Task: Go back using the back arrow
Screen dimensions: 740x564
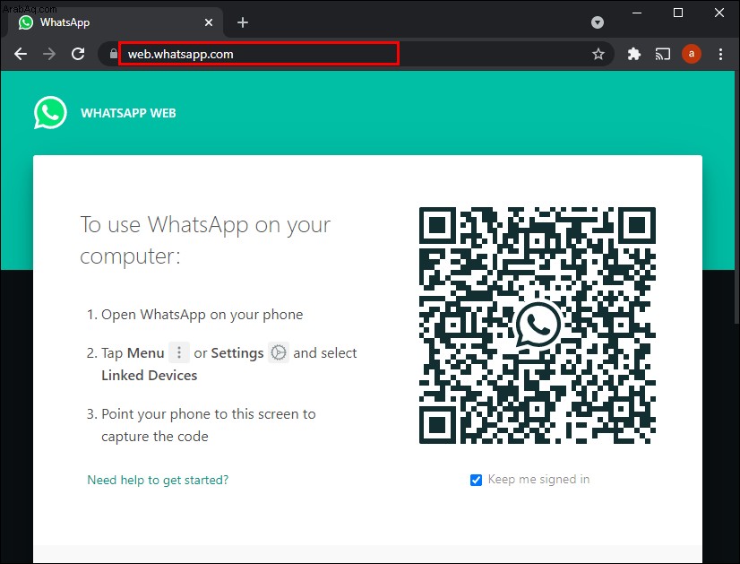Action: pyautogui.click(x=21, y=54)
